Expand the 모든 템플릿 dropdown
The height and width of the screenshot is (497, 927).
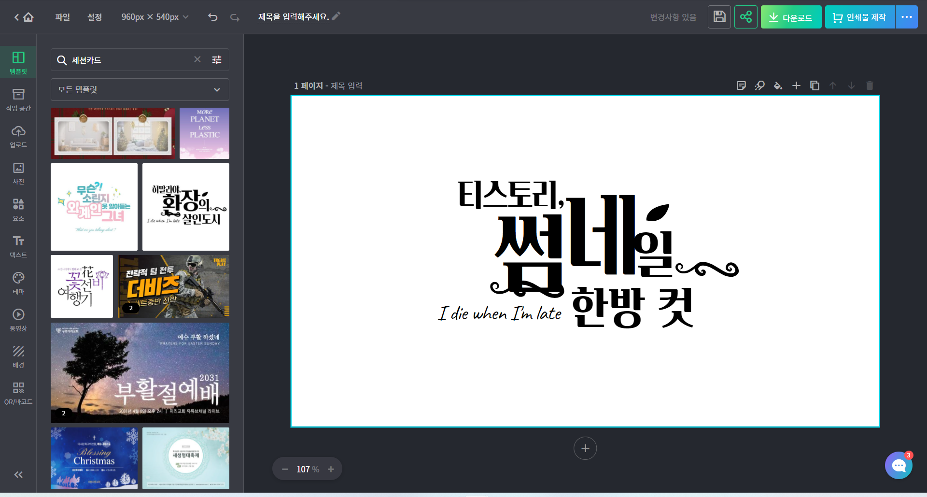click(x=140, y=90)
